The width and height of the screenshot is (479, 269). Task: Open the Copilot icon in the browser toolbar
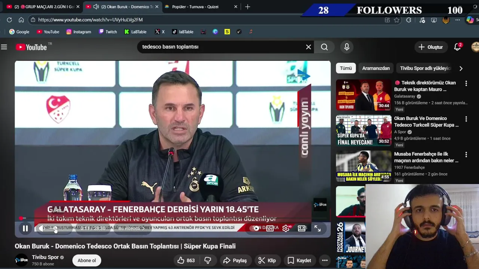470,20
